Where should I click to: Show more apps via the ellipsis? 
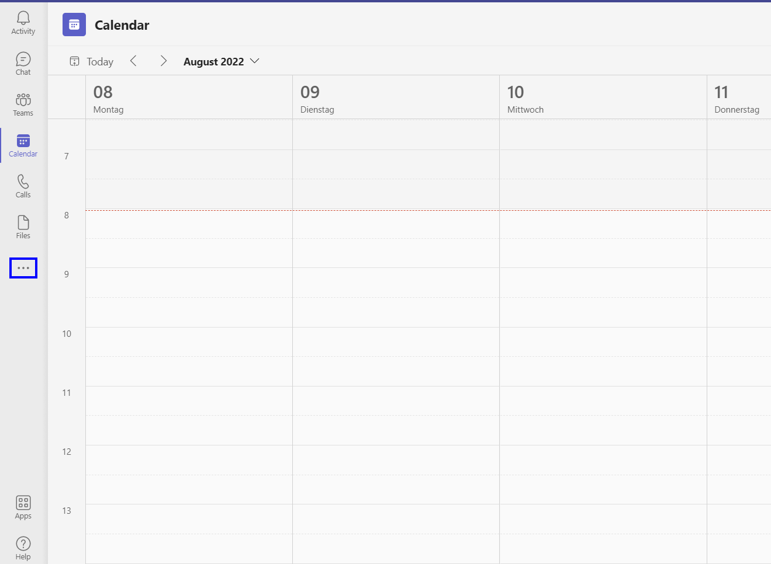(x=23, y=268)
